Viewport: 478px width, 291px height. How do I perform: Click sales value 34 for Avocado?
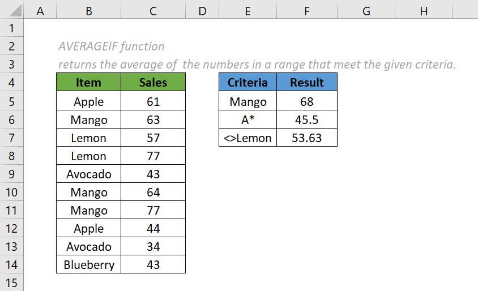point(153,246)
